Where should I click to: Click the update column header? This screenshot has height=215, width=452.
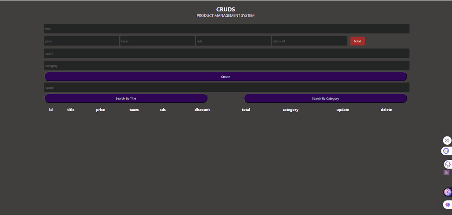pyautogui.click(x=343, y=110)
